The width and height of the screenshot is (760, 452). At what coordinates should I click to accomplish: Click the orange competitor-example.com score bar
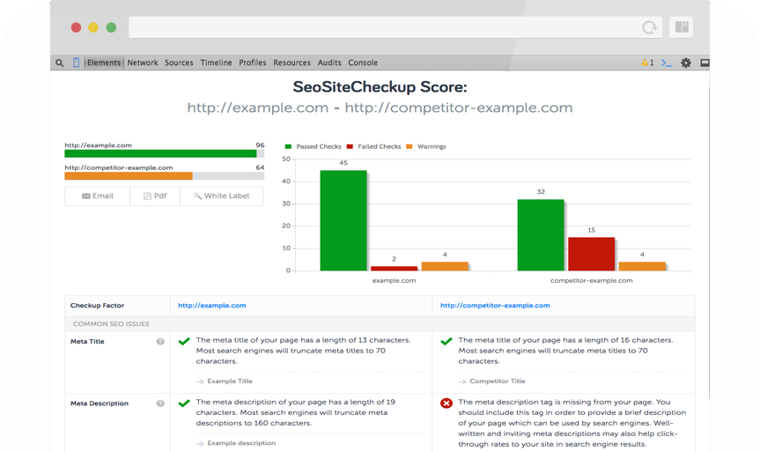pyautogui.click(x=129, y=176)
